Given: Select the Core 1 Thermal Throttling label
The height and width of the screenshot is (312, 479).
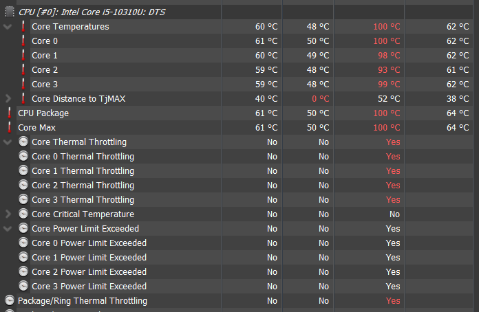Looking at the screenshot, I should [x=83, y=171].
